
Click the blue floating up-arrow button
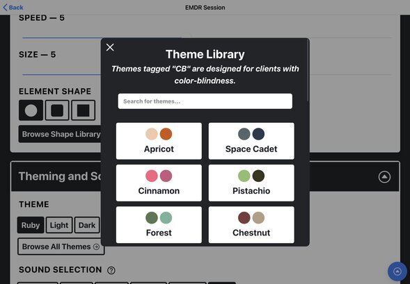click(x=397, y=272)
